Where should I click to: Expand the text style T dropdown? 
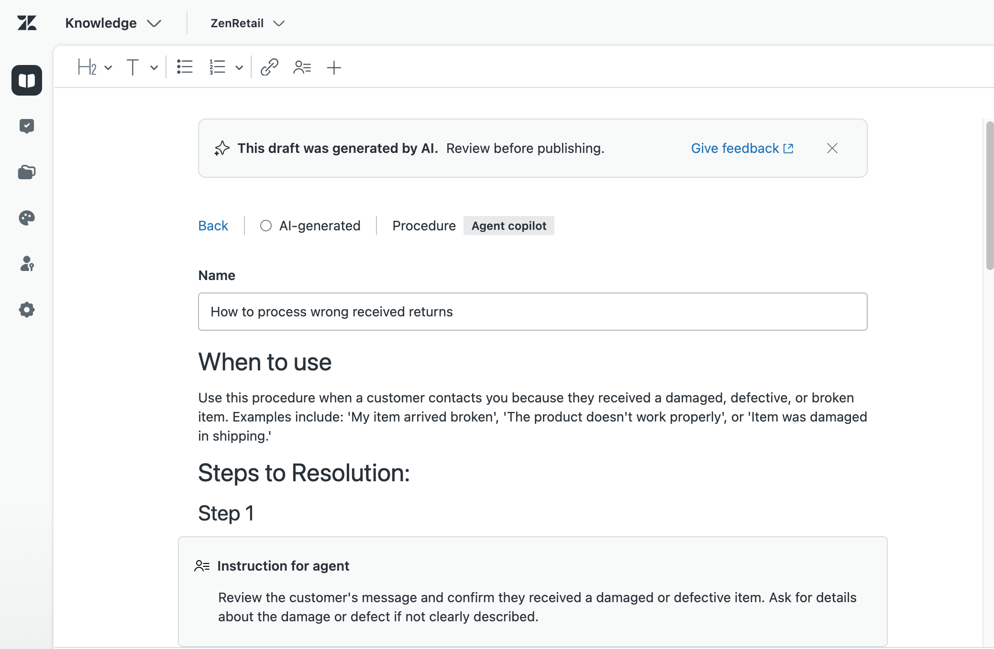click(154, 67)
